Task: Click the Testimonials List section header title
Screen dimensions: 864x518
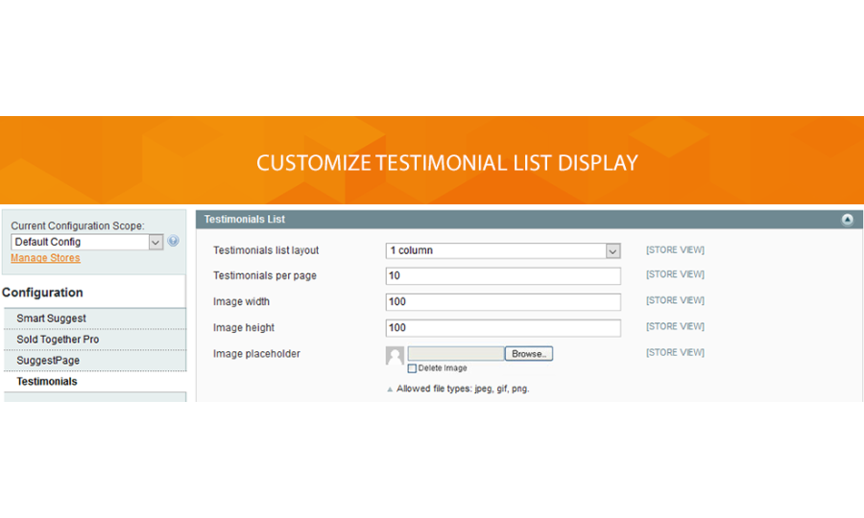Action: pyautogui.click(x=245, y=220)
